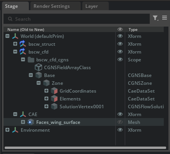Open the Layer tab
The height and width of the screenshot is (154, 170).
tap(96, 6)
